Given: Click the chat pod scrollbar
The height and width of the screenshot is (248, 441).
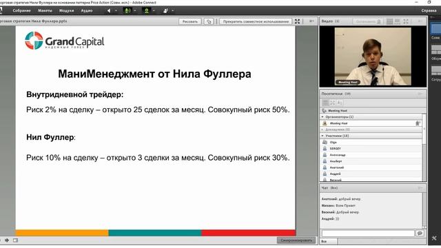Looking at the screenshot, I should click(x=424, y=210).
